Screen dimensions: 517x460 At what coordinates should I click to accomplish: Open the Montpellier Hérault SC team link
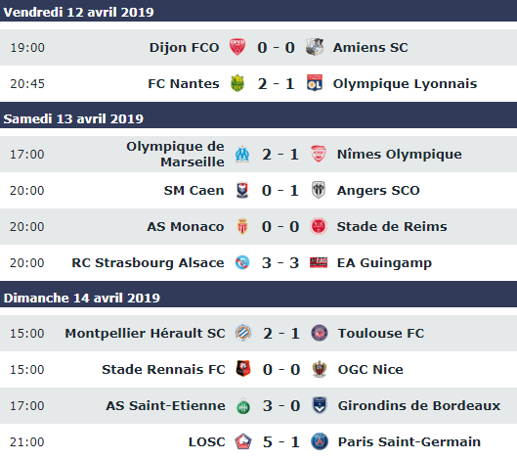[x=145, y=333]
